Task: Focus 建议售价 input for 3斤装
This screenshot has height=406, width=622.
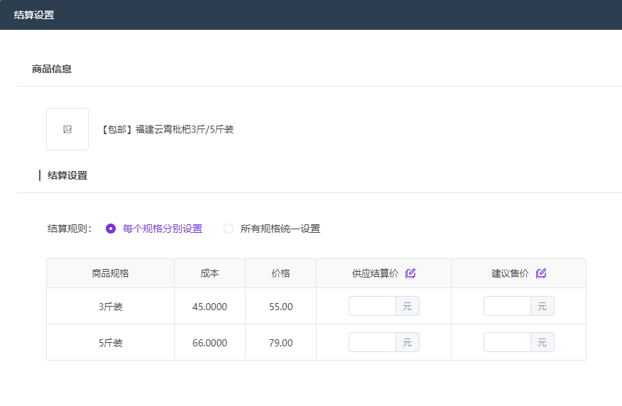Action: (x=507, y=306)
